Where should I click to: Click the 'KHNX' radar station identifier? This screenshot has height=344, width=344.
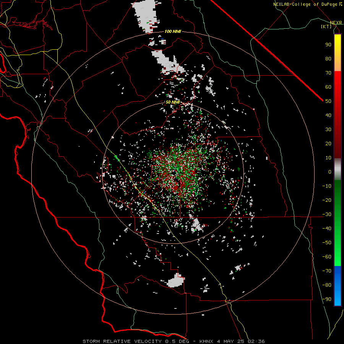pos(206,341)
